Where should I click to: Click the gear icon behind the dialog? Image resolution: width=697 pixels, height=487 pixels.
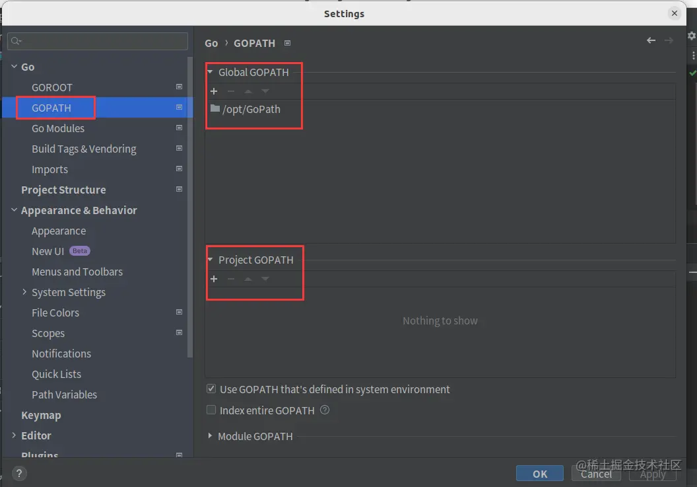[x=692, y=36]
